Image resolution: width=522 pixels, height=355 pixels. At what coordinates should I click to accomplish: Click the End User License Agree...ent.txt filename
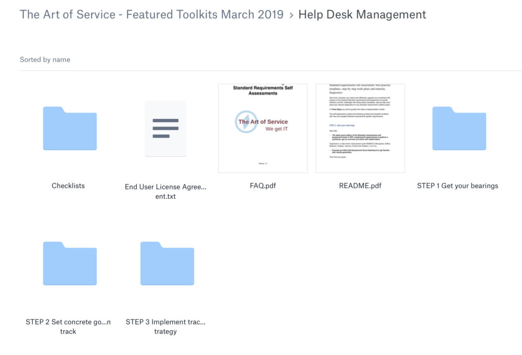coord(166,191)
